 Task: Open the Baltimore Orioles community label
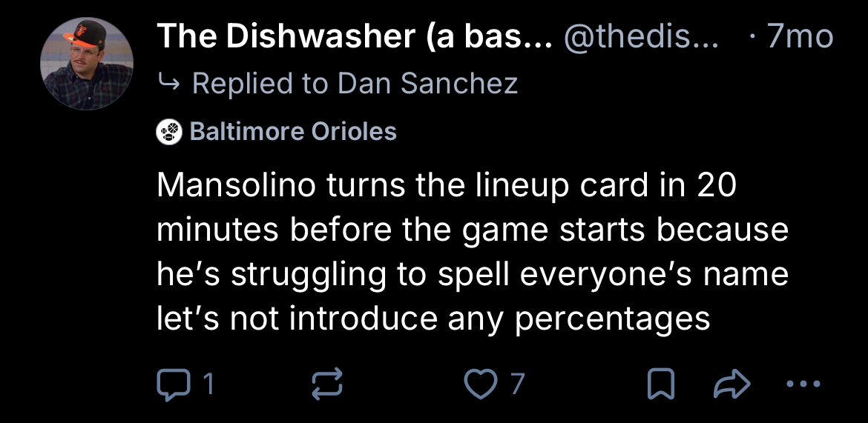[x=293, y=132]
